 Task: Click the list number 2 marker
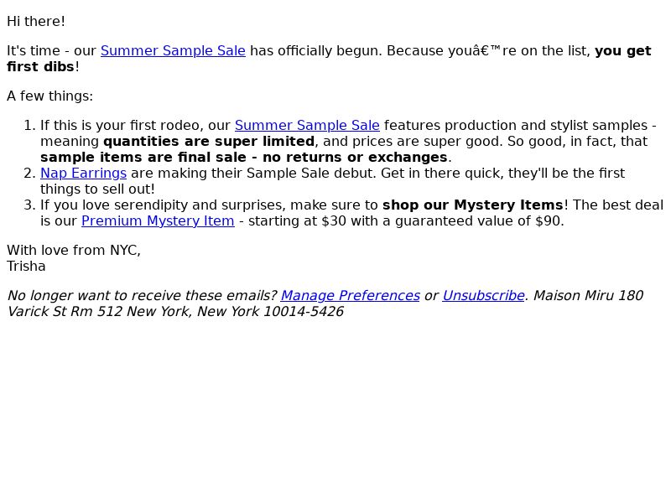(29, 174)
